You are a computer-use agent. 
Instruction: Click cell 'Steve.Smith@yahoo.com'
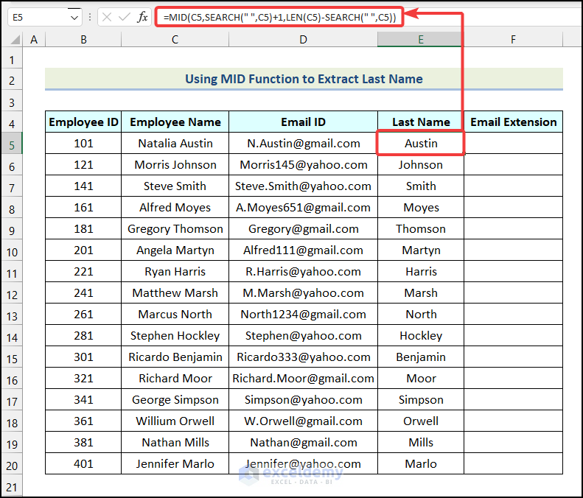303,186
